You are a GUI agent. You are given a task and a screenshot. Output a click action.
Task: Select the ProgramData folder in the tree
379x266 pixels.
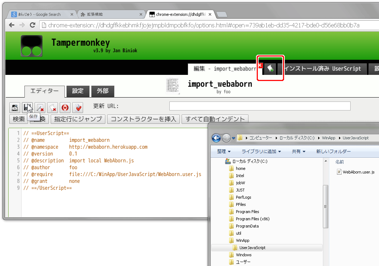click(244, 226)
